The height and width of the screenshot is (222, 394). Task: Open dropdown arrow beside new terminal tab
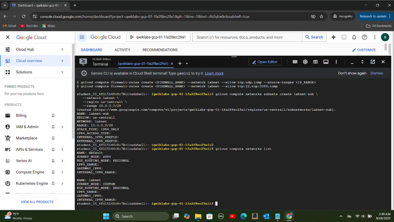[x=187, y=64]
